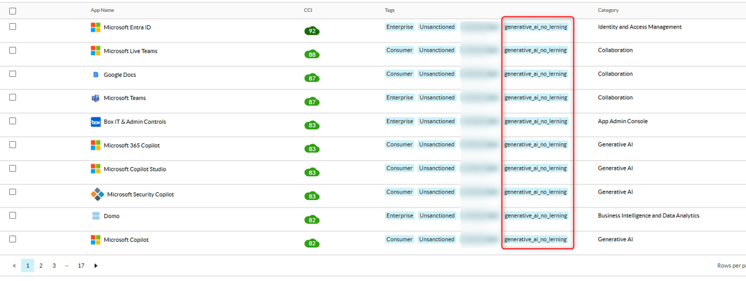
Task: Check the Microsoft Security Copilot row checkbox
Action: (x=13, y=192)
